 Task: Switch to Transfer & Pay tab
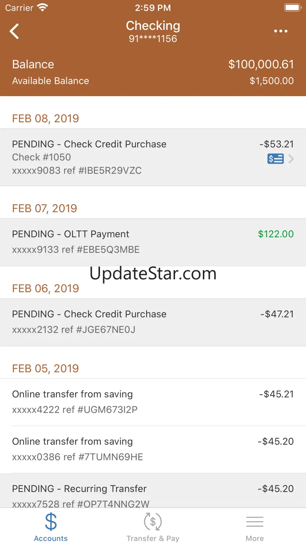[153, 527]
